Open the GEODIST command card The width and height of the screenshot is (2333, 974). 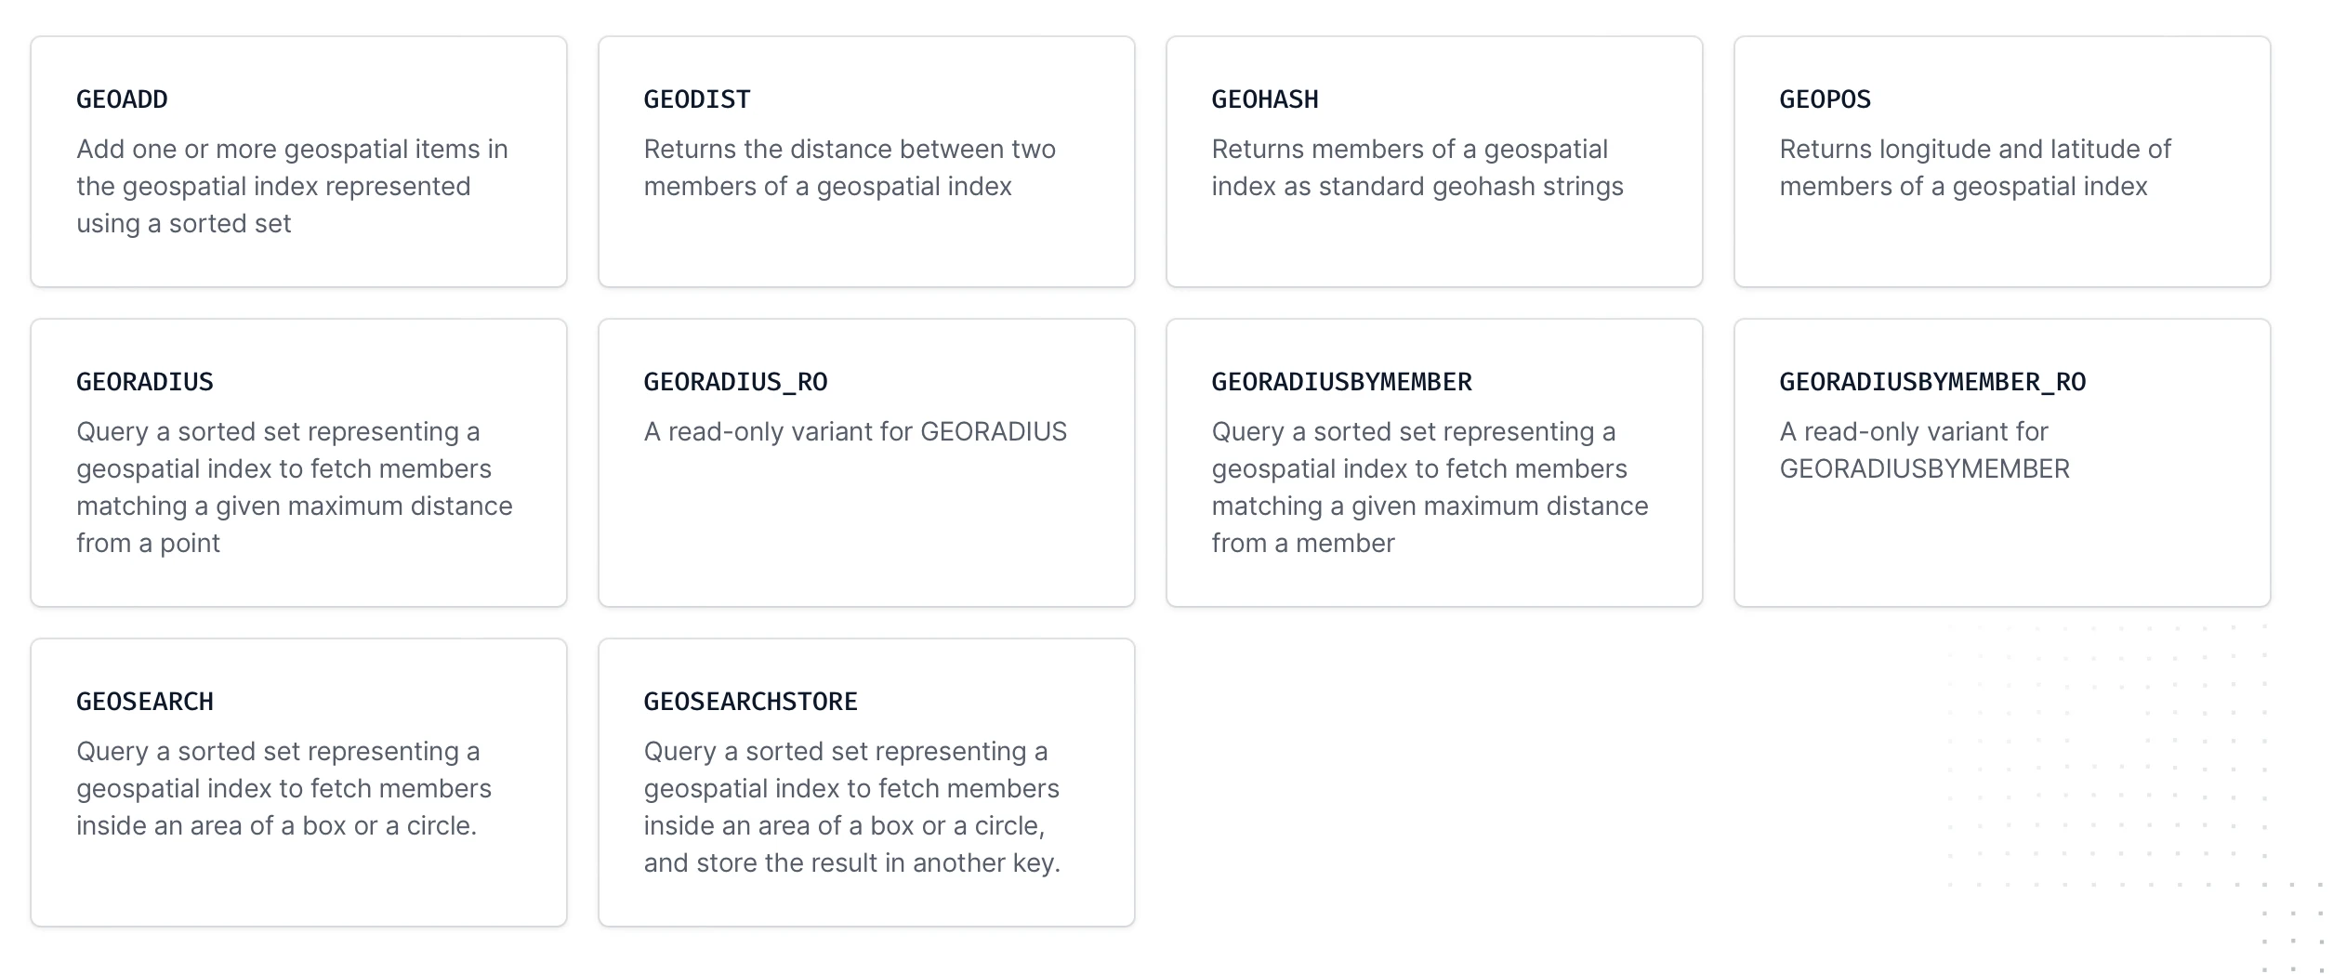pos(866,162)
